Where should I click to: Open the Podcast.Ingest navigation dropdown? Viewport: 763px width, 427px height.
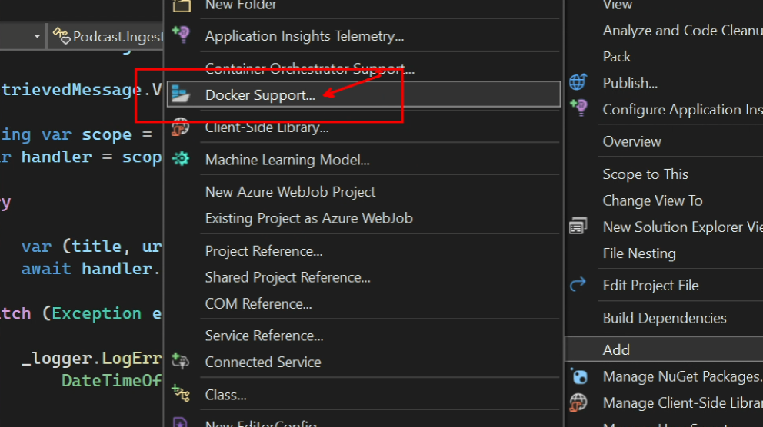click(x=108, y=36)
